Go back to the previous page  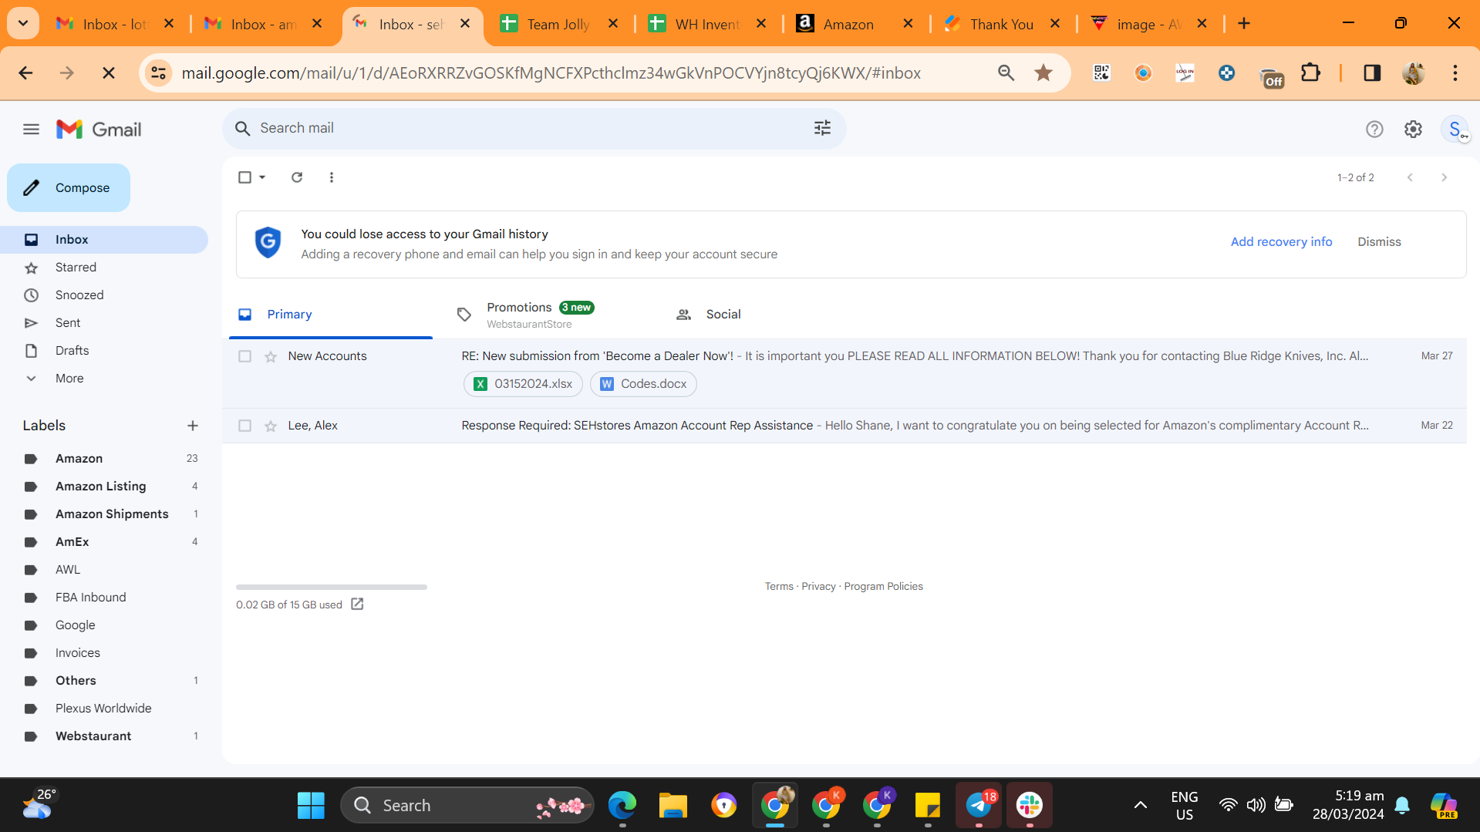[25, 73]
